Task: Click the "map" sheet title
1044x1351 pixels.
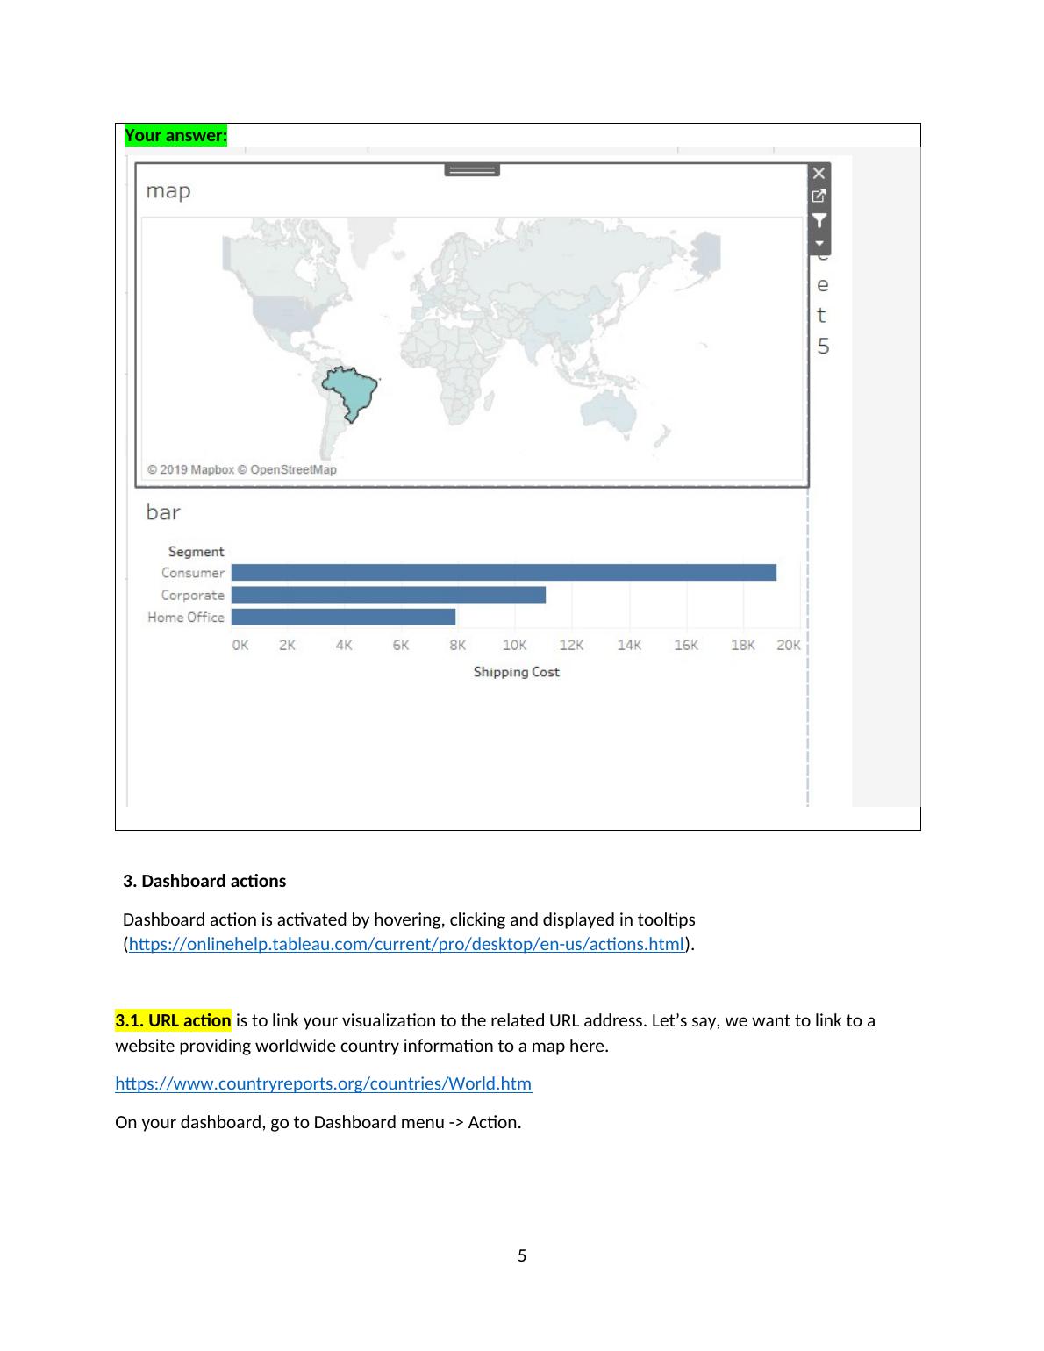Action: coord(168,191)
